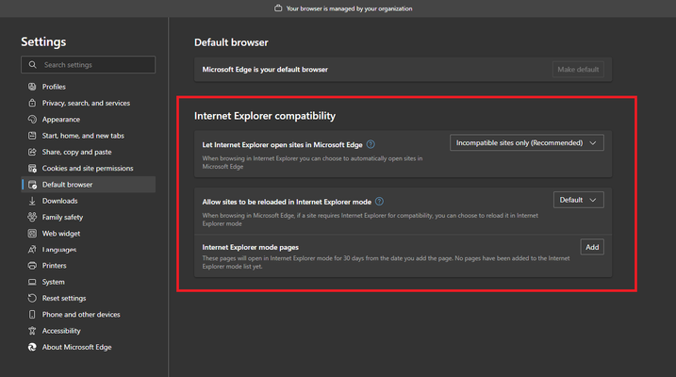Click the Profiles sidebar icon
This screenshot has width=676, height=377.
pyautogui.click(x=32, y=87)
